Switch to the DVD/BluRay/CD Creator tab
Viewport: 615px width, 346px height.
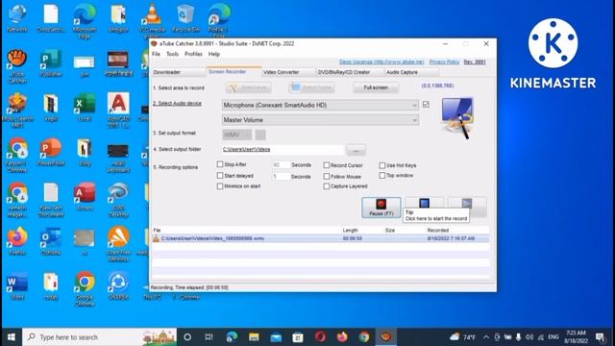350,72
